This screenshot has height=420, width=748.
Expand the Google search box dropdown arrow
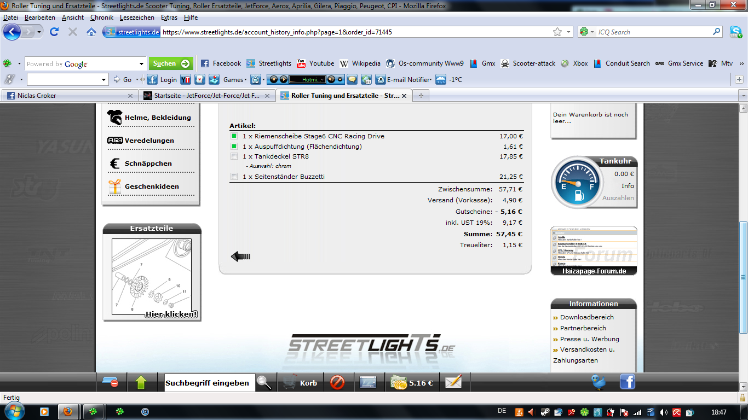pyautogui.click(x=142, y=64)
